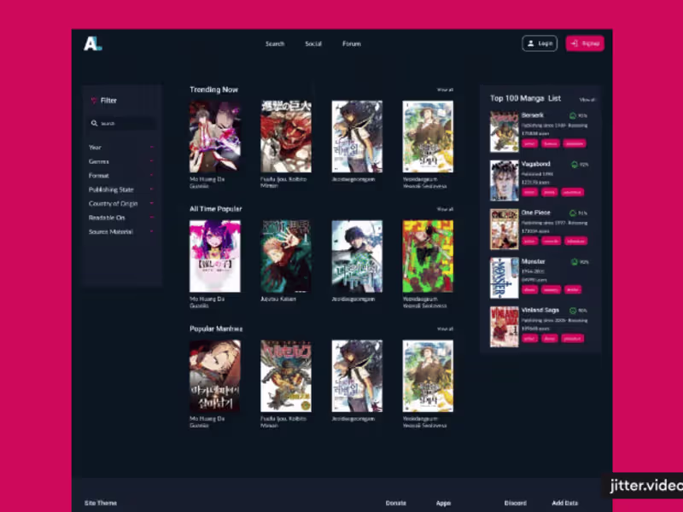Open the Forum nav item

(x=352, y=44)
